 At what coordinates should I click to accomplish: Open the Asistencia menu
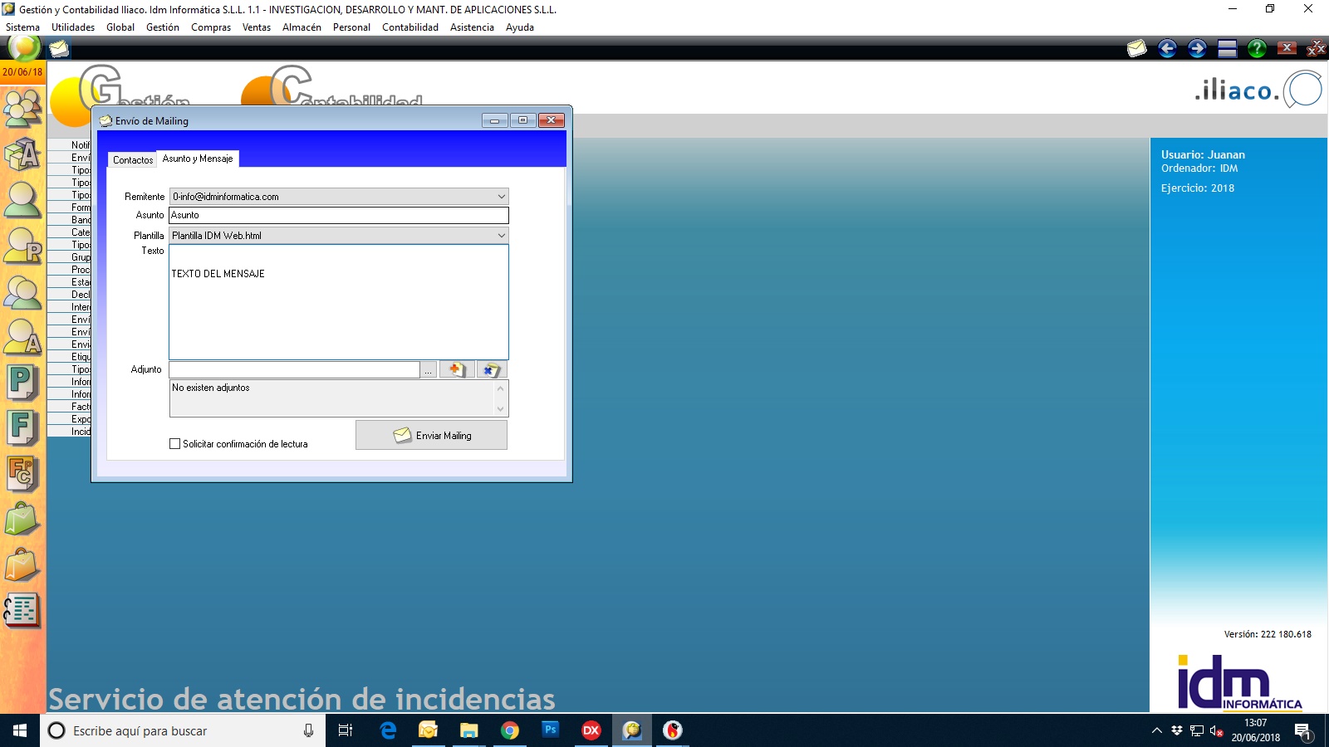(472, 27)
